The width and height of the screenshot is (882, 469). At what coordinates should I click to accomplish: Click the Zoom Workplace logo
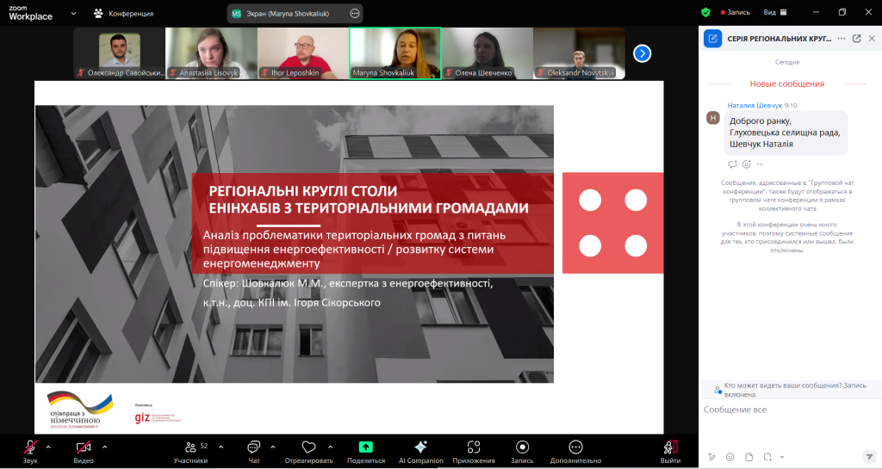tap(30, 13)
